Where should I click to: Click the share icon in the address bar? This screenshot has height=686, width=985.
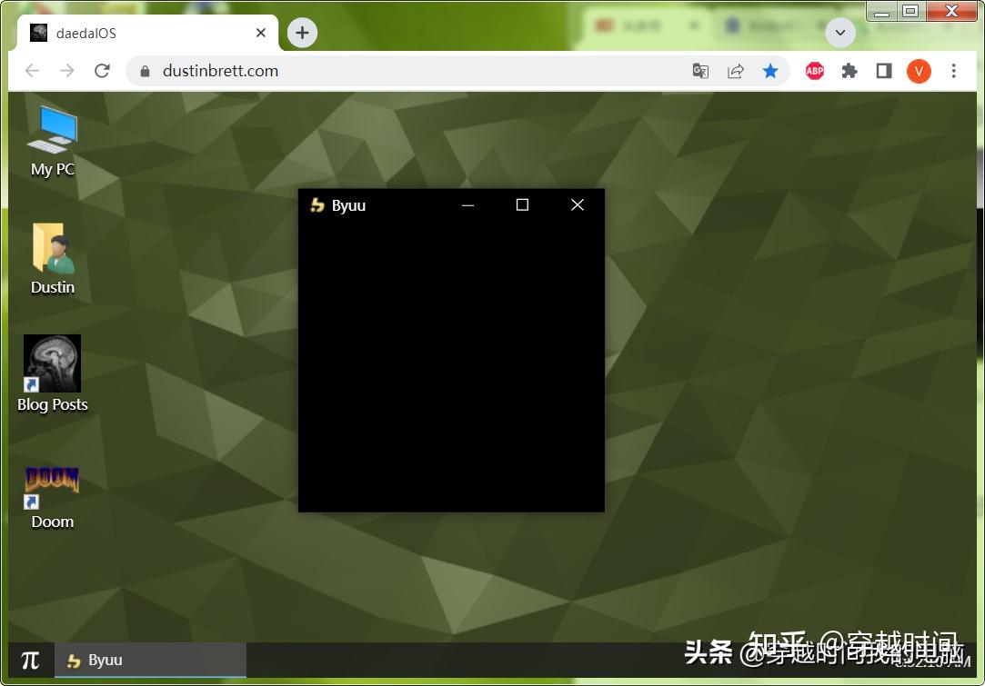[x=736, y=70]
